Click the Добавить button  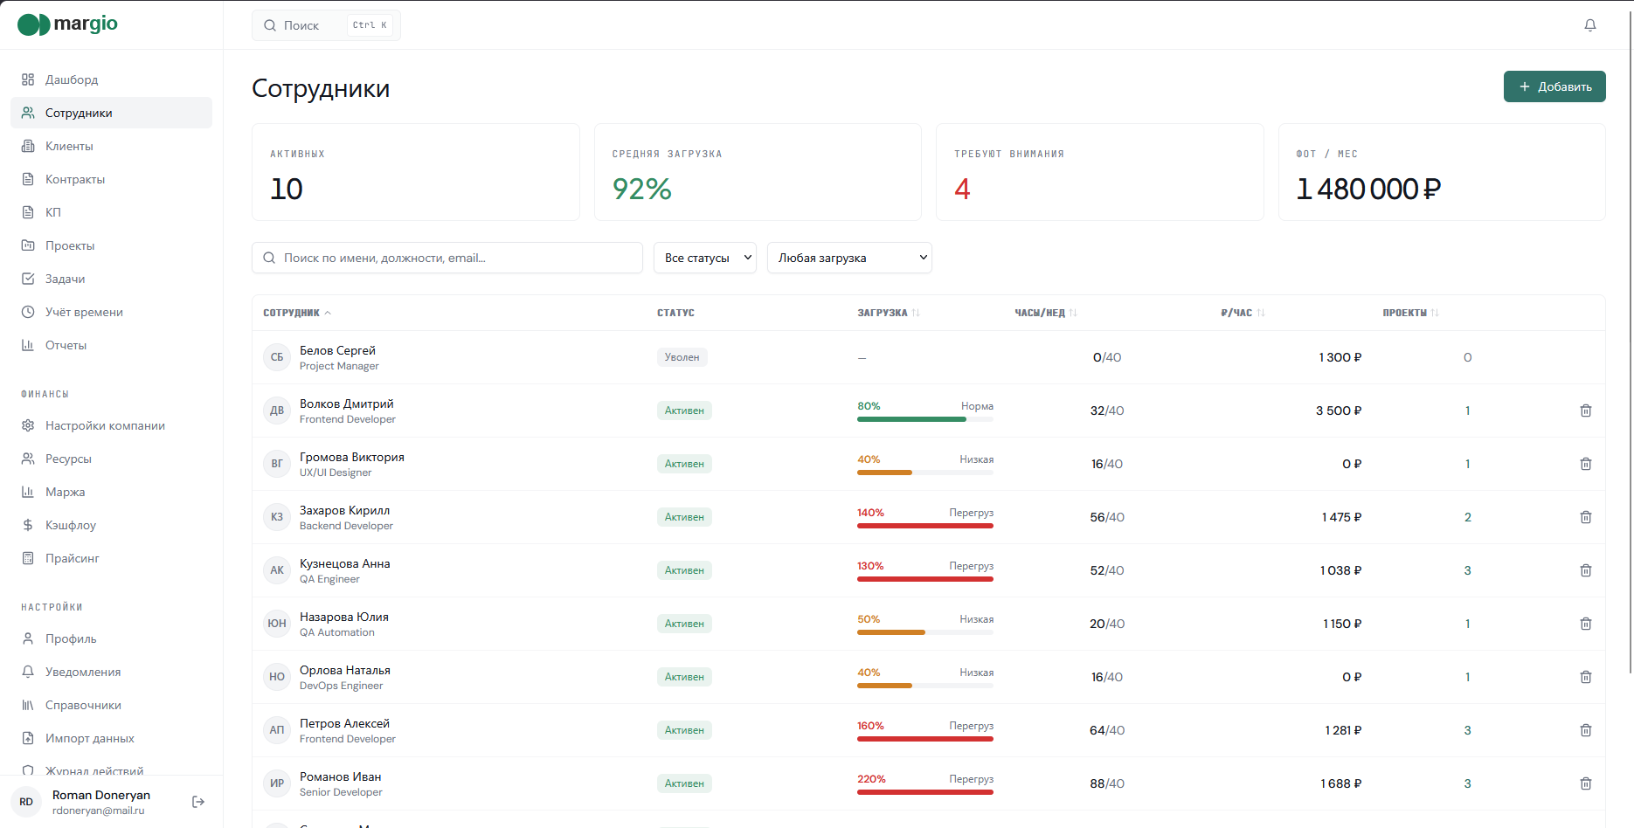(1554, 86)
